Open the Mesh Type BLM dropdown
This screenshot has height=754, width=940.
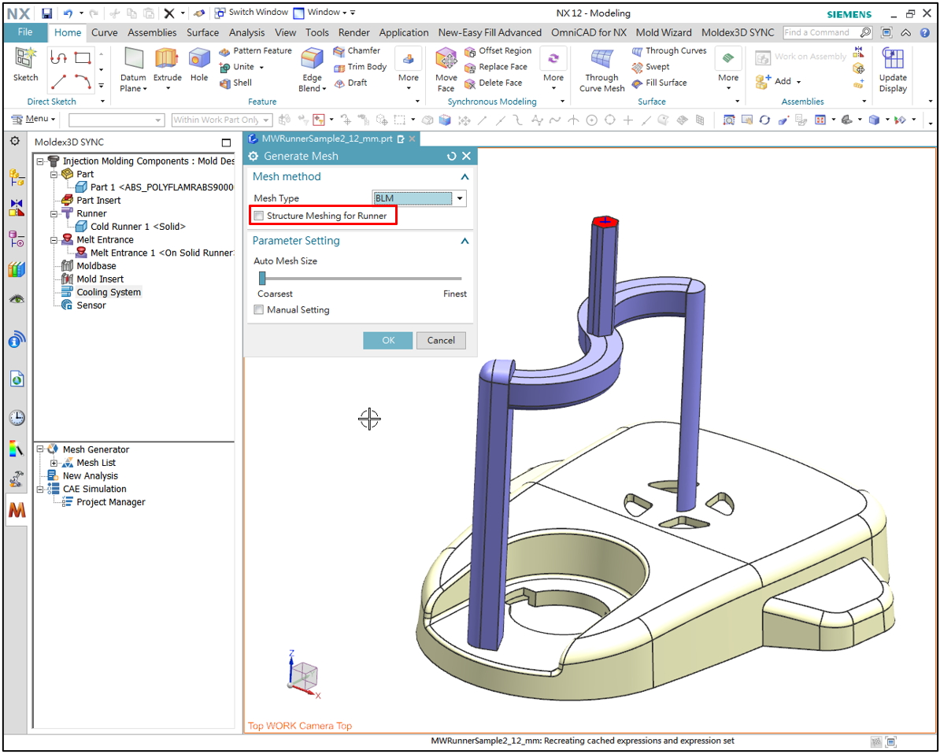point(460,198)
